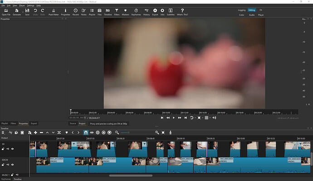This screenshot has width=313, height=181.
Task: Open the Peak Meter panel
Action: click(54, 12)
